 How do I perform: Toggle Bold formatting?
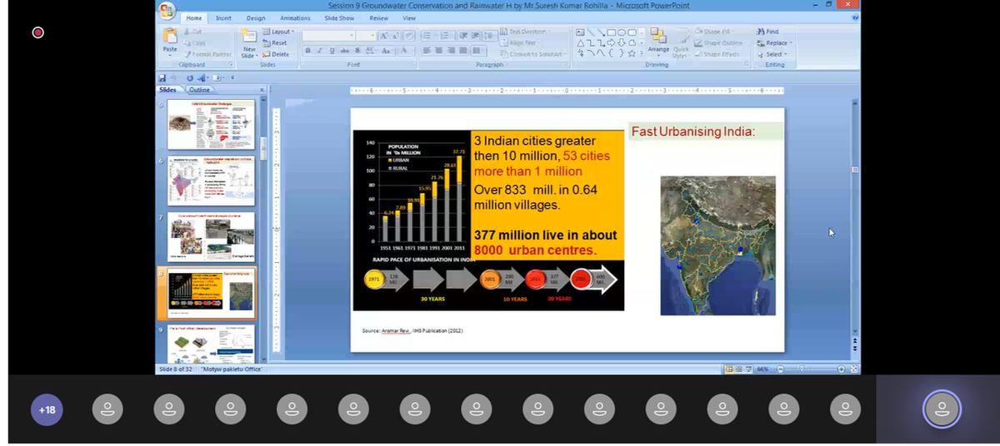click(x=308, y=51)
